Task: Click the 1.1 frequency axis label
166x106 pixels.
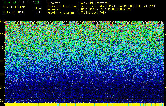Action: coord(2,34)
